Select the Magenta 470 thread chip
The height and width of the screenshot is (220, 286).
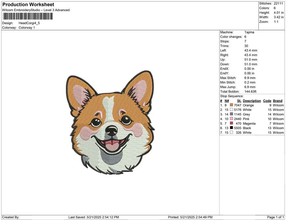231,124
